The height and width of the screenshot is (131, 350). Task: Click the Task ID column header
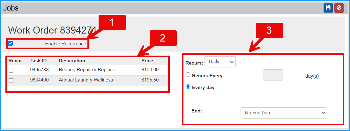38,61
